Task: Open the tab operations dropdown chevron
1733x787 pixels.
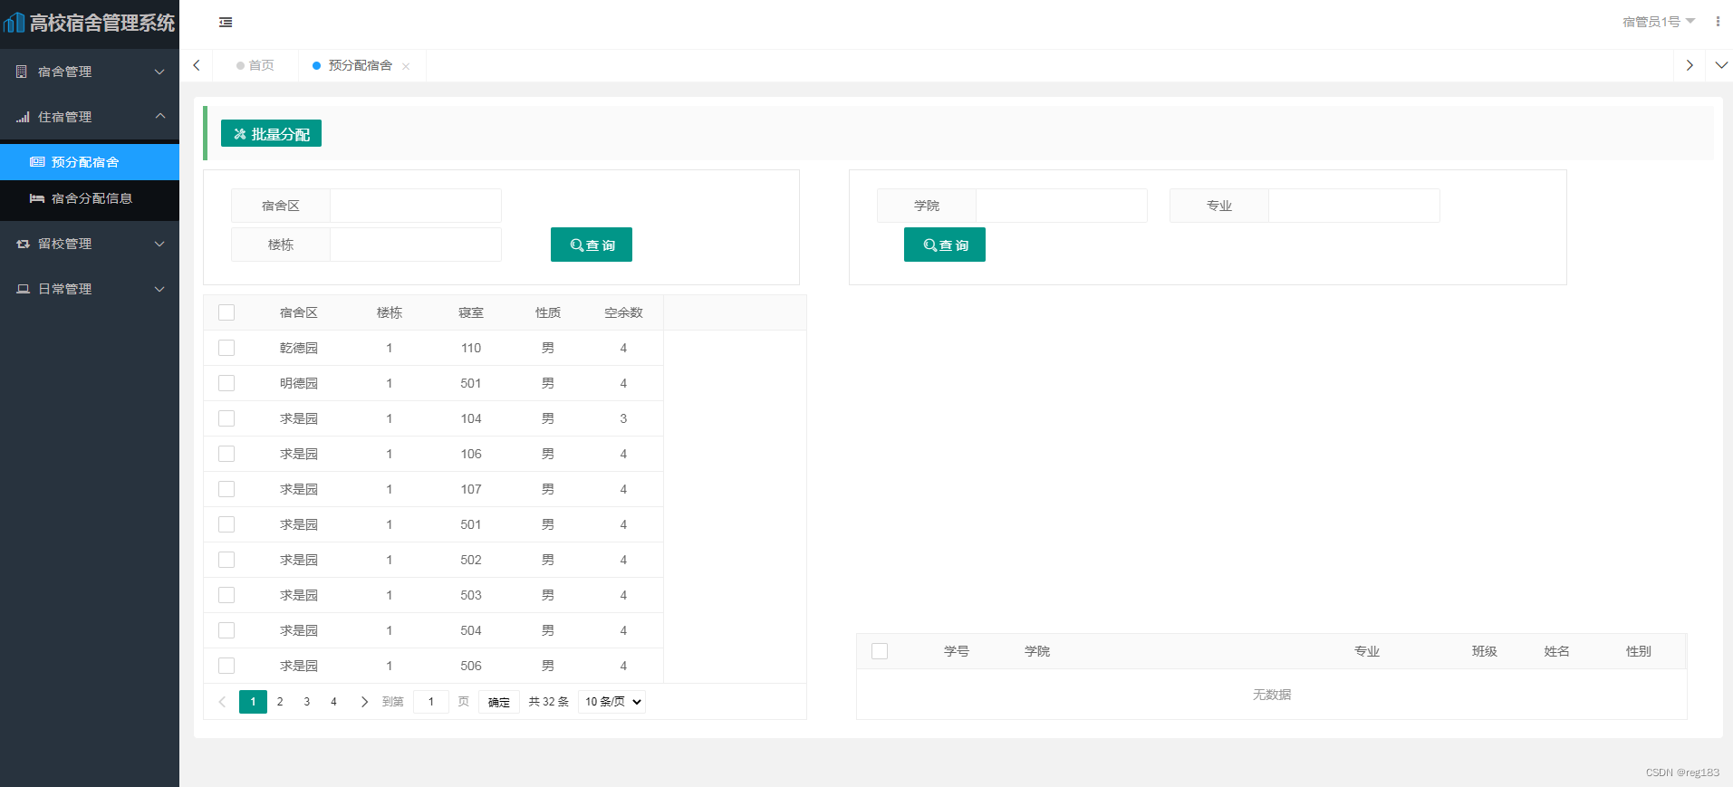Action: [1721, 65]
